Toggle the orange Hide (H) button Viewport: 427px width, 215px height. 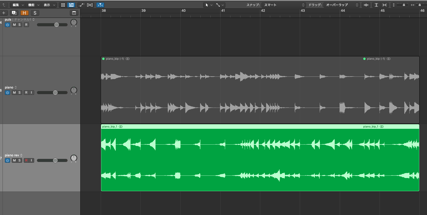pos(24,13)
